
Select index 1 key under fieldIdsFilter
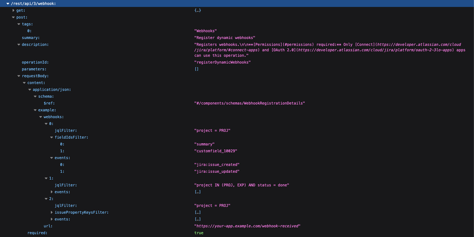(62, 151)
